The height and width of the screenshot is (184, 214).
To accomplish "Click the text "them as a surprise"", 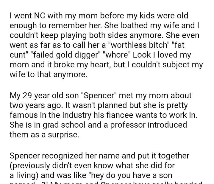I will pyautogui.click(x=45, y=135).
